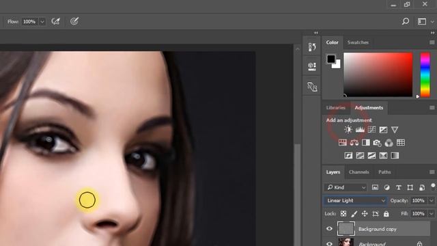The image size is (437, 246).
Task: Open the Adjustments panel menu
Action: [432, 108]
